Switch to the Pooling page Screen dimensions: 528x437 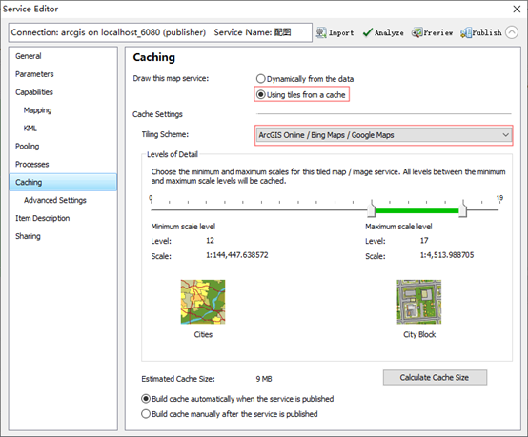pos(28,146)
